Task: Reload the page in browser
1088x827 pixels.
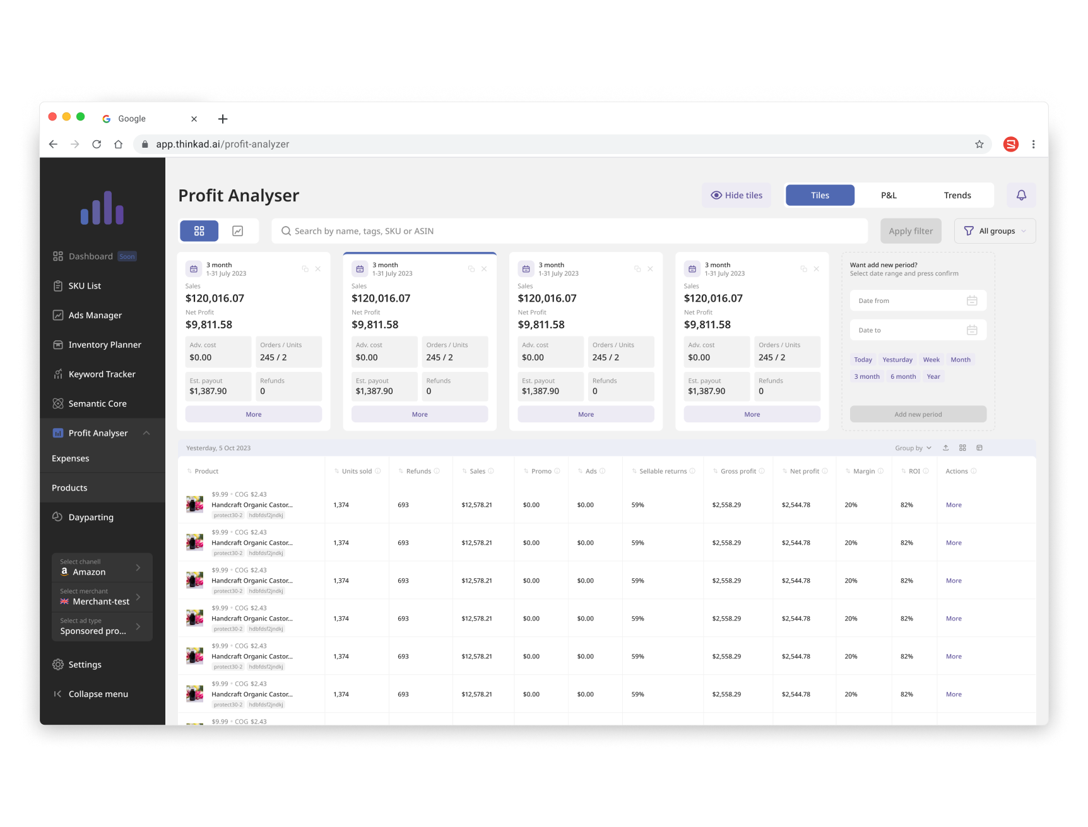Action: click(x=97, y=144)
